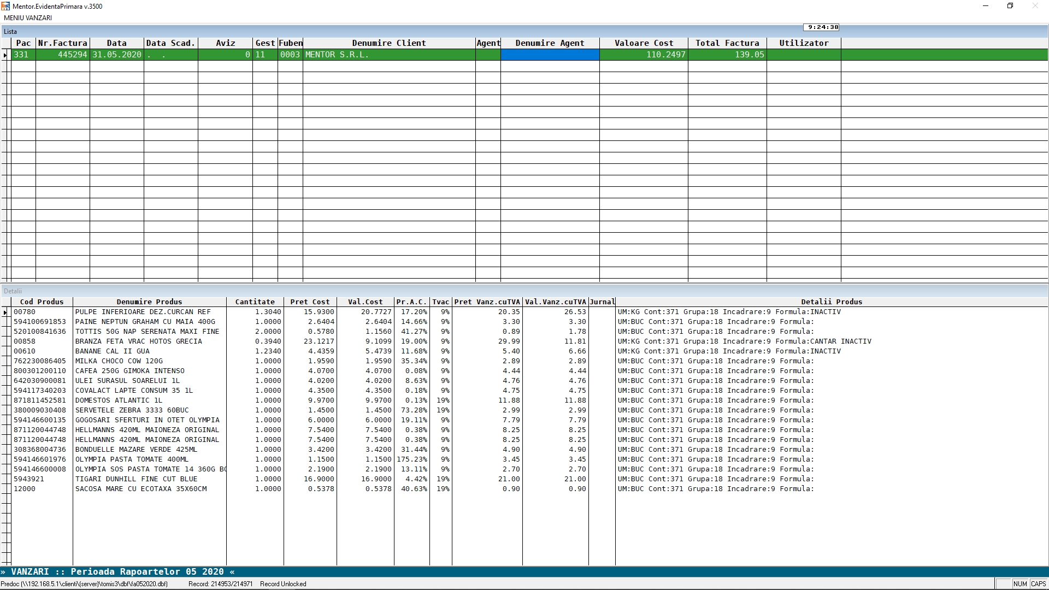Open the MENIU VANZARI menu

[x=28, y=18]
